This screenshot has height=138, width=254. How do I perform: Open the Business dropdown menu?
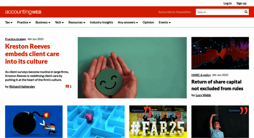43,22
